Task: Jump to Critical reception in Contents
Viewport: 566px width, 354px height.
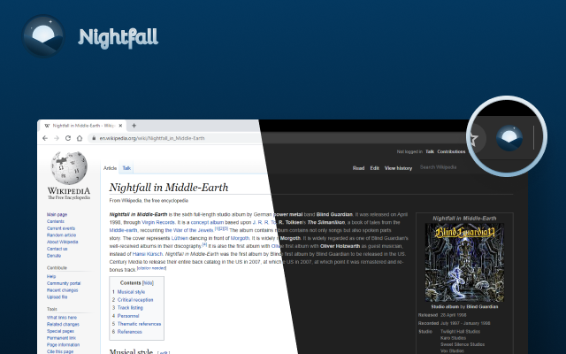Action: pos(135,300)
